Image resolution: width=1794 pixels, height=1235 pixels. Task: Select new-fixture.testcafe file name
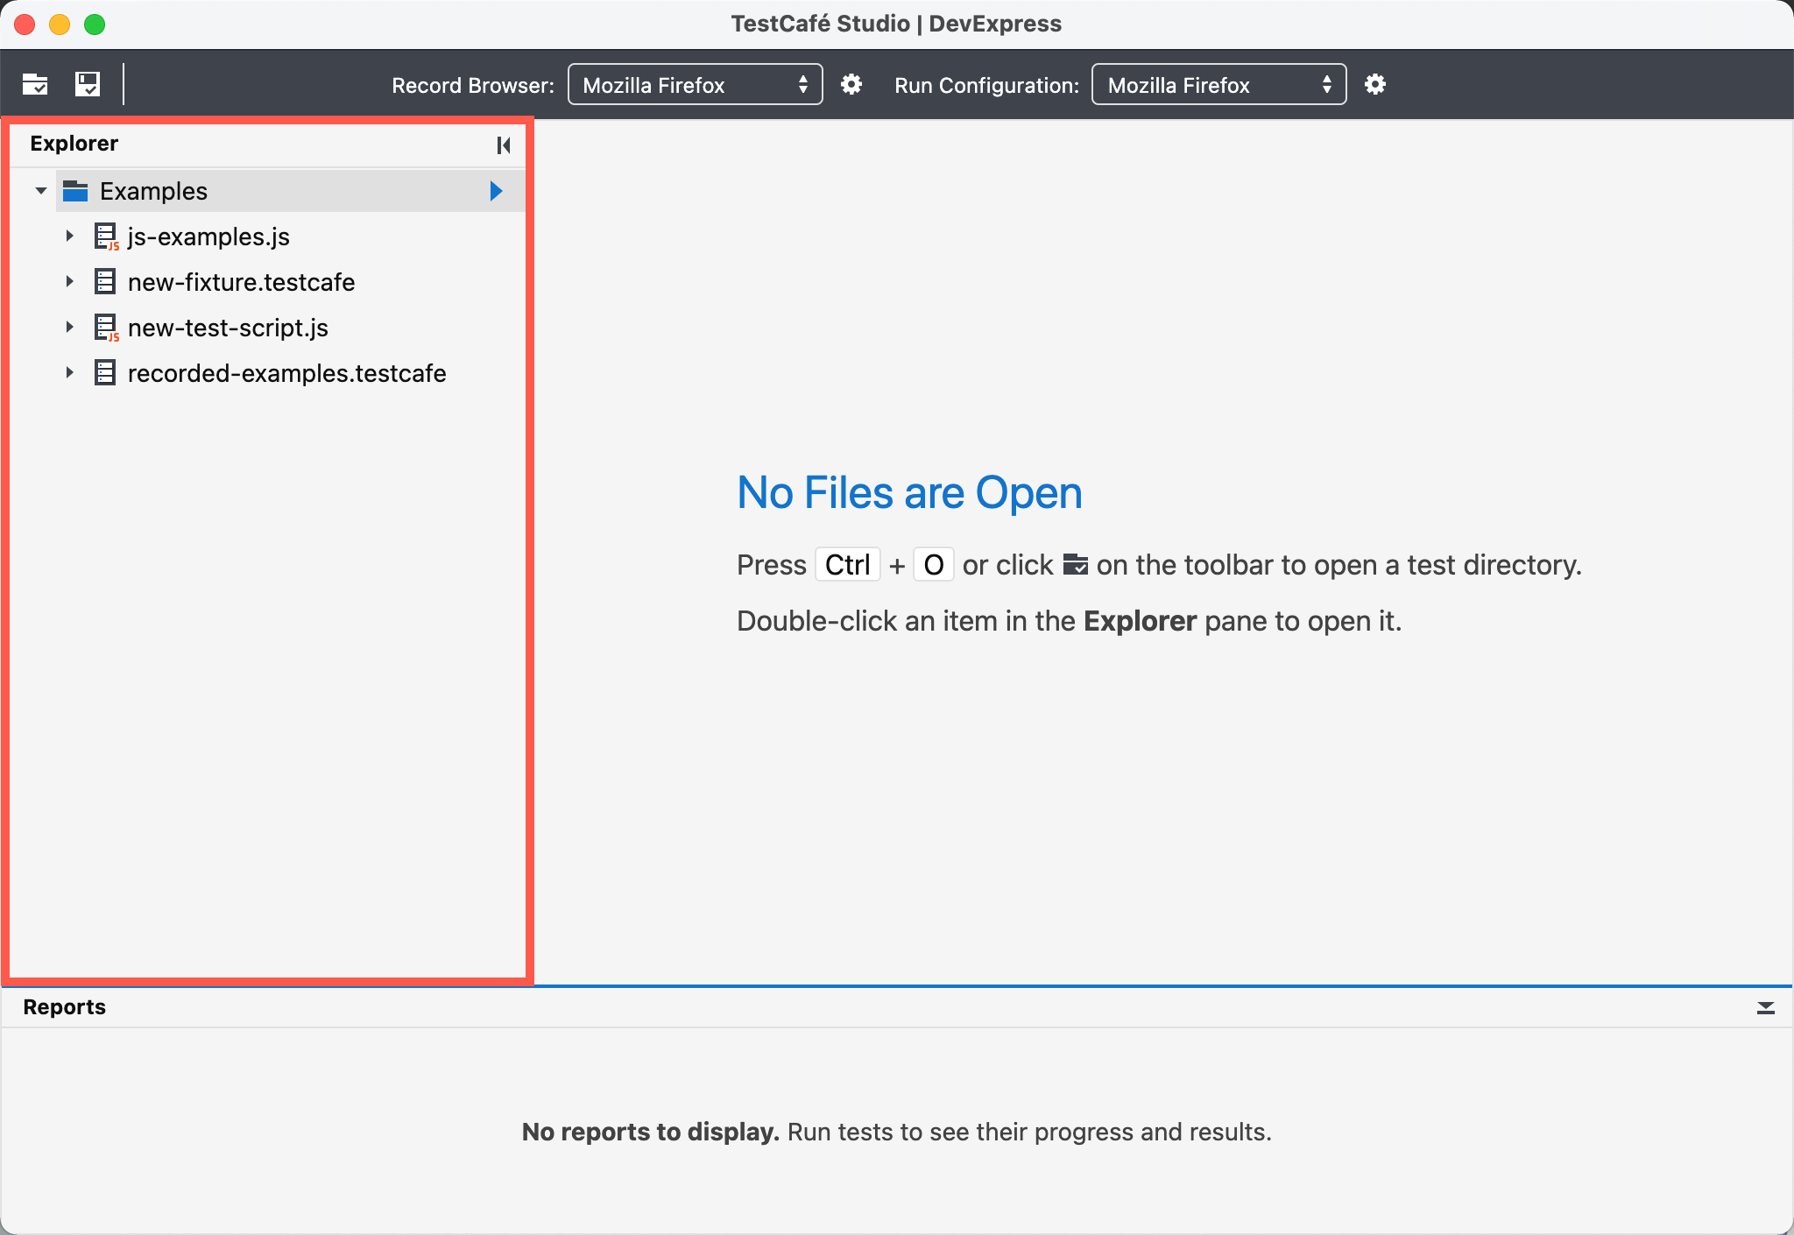click(241, 282)
